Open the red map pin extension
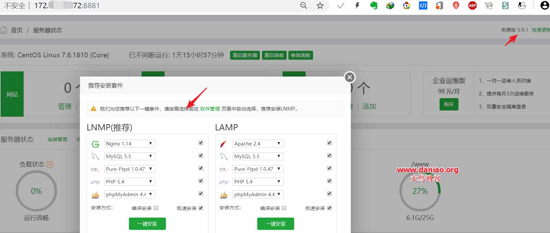 coord(456,5)
